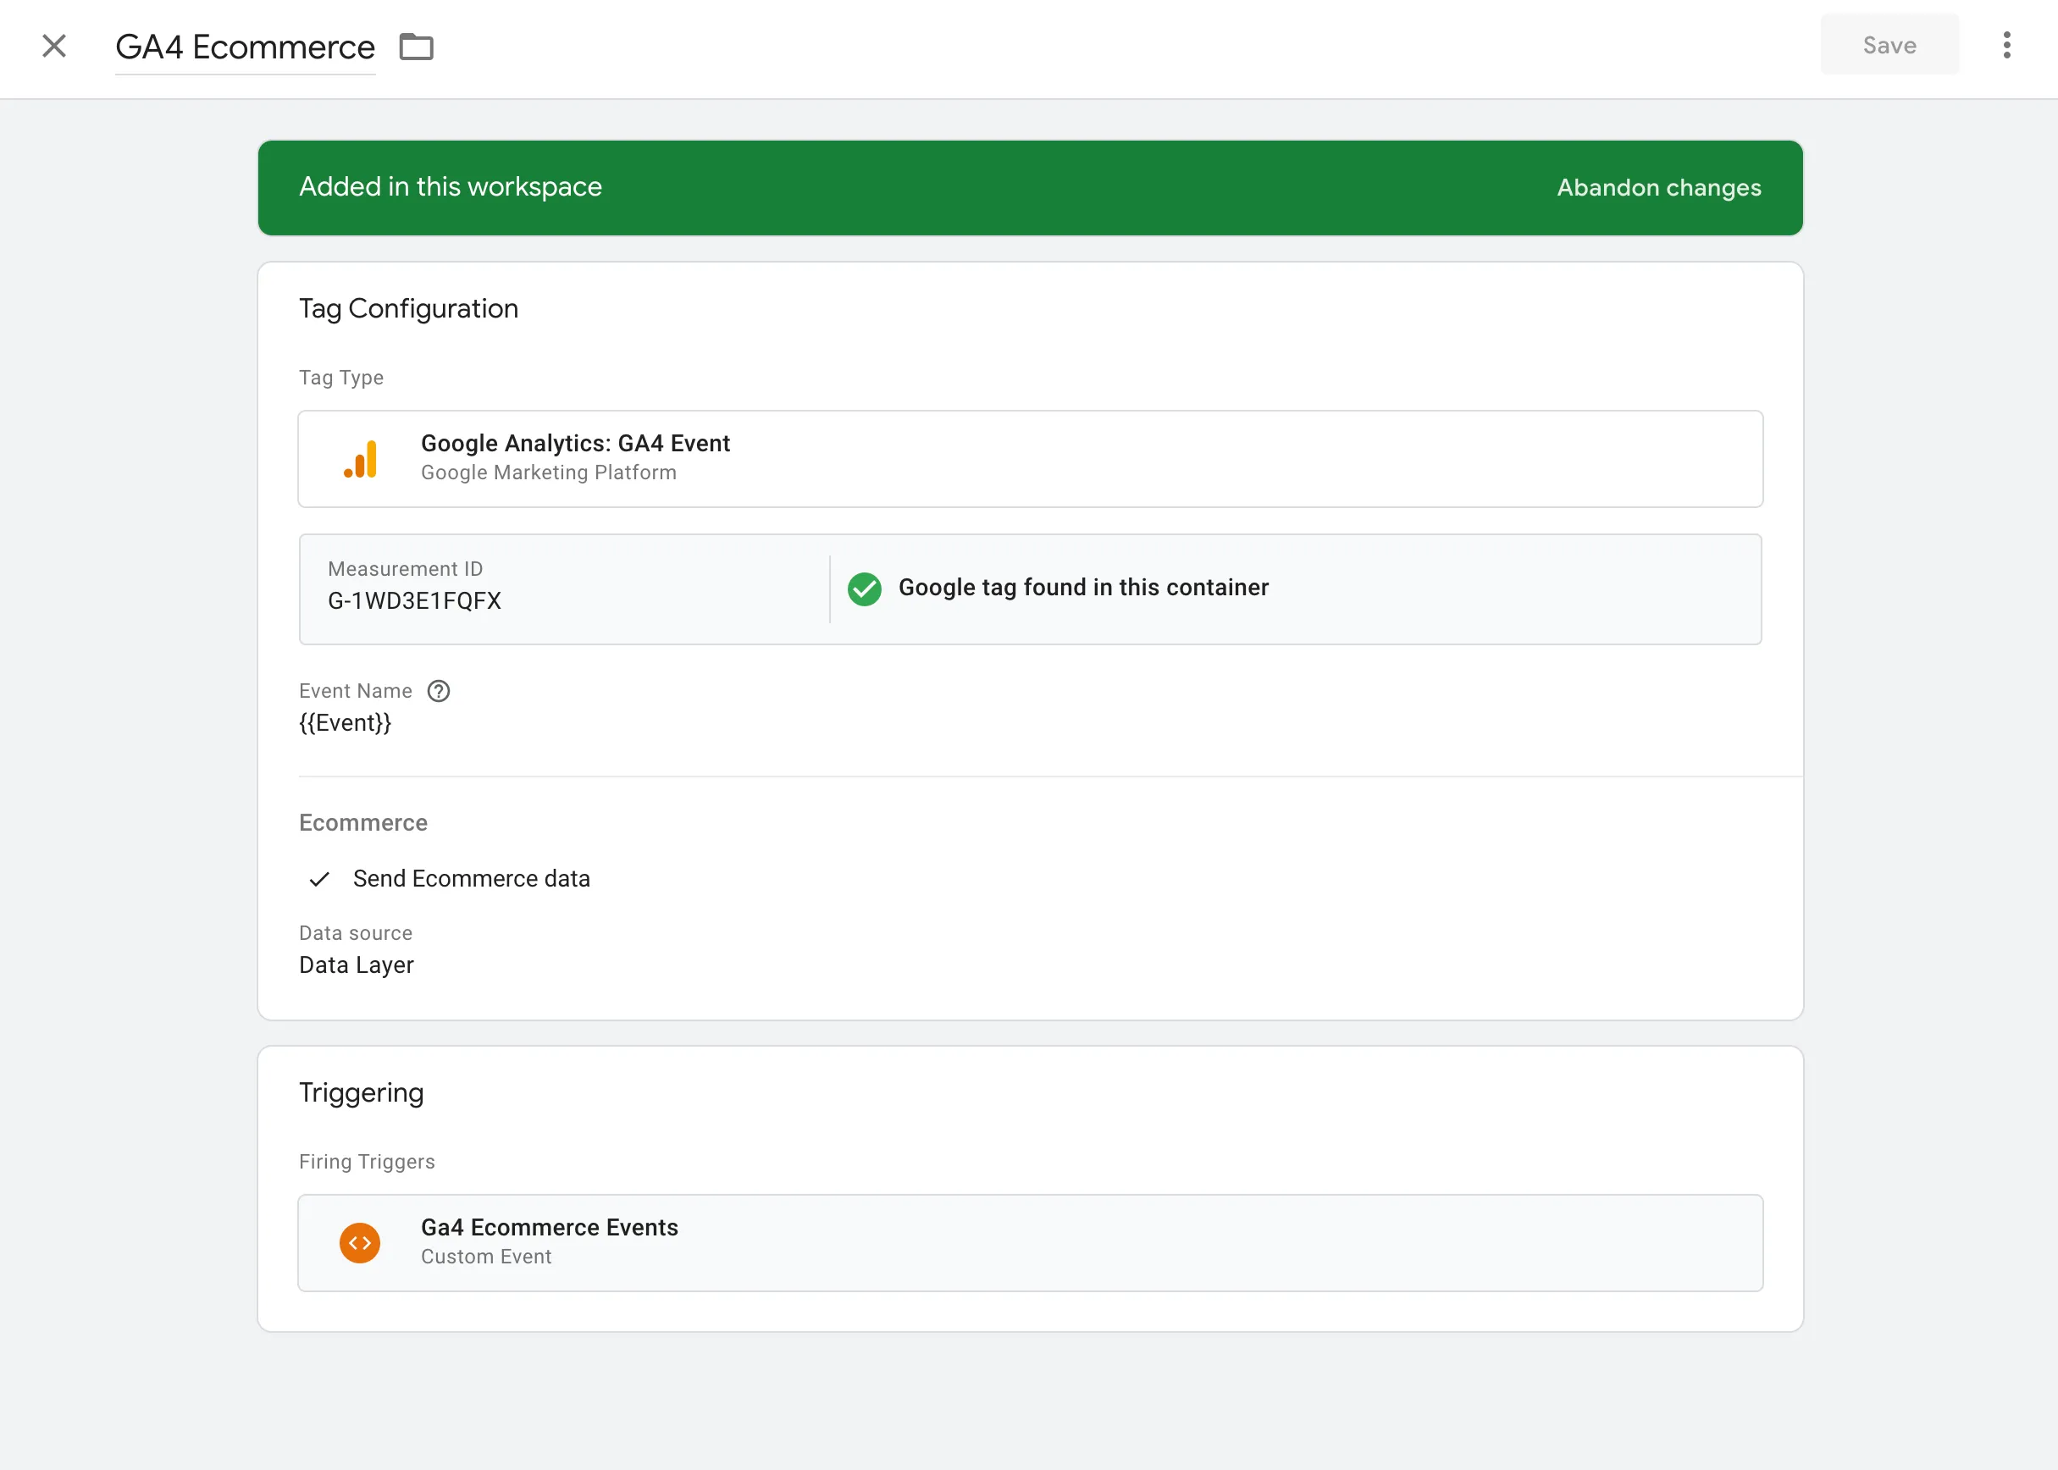The image size is (2058, 1470).
Task: Click the Data source label
Action: pos(356,933)
